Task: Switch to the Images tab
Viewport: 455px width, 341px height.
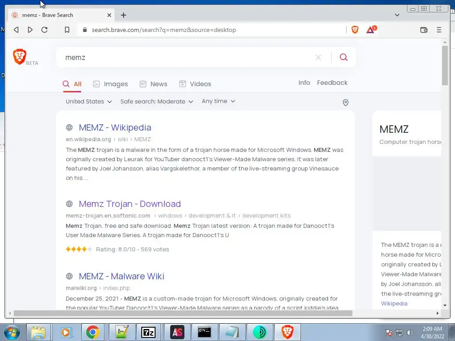Action: pos(110,84)
